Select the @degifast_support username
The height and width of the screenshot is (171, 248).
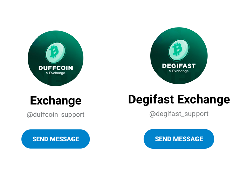179,114
